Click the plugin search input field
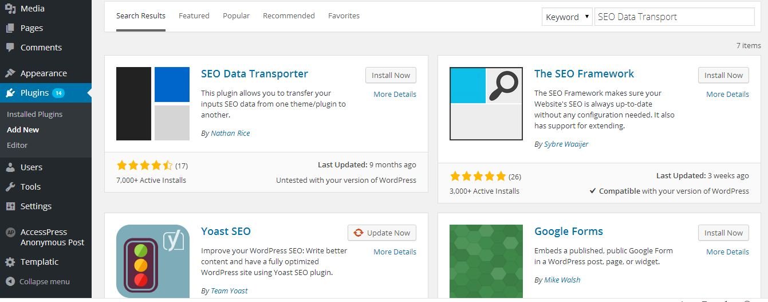 pyautogui.click(x=675, y=17)
